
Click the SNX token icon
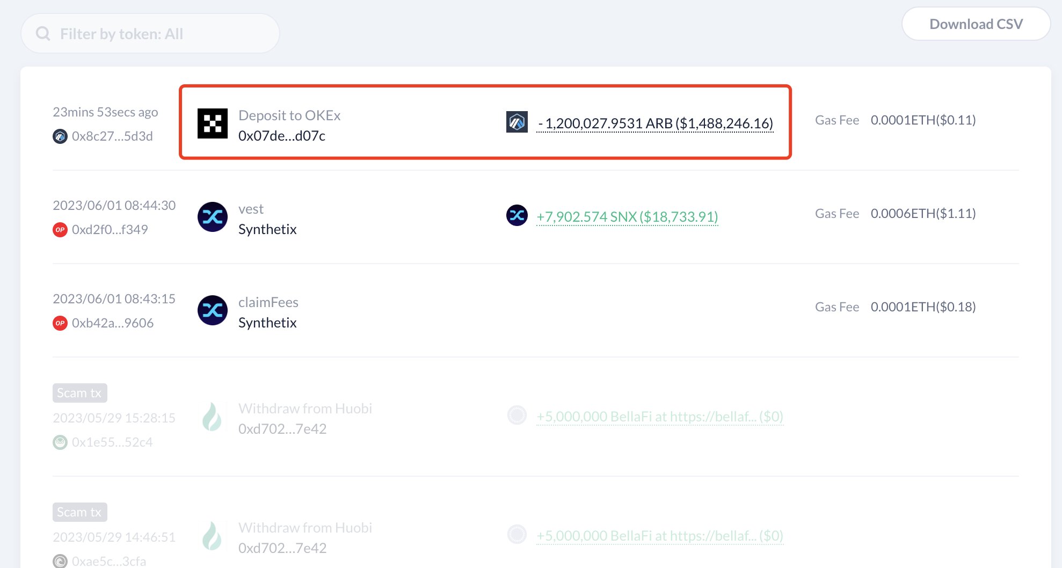[517, 216]
